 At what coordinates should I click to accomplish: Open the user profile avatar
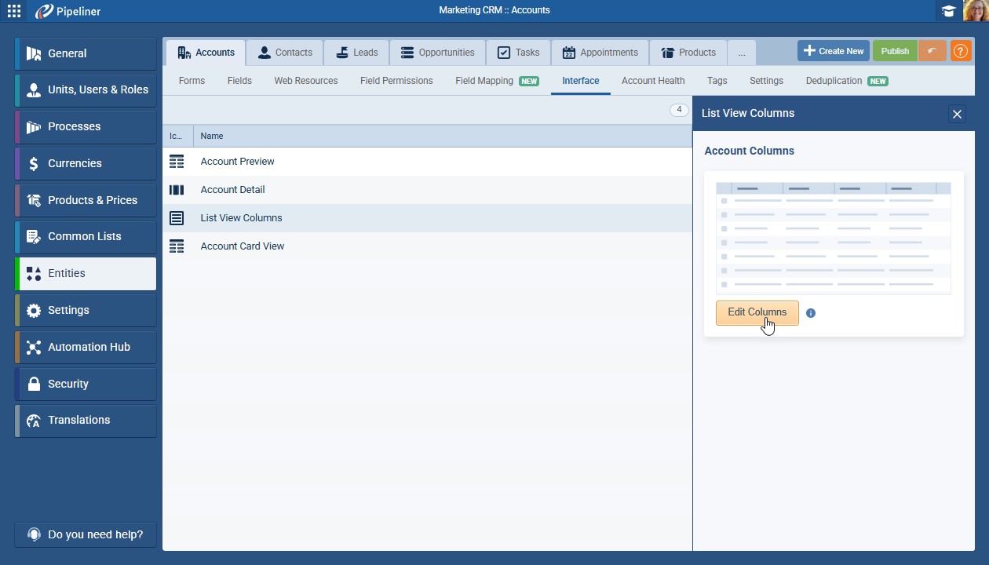(x=976, y=11)
